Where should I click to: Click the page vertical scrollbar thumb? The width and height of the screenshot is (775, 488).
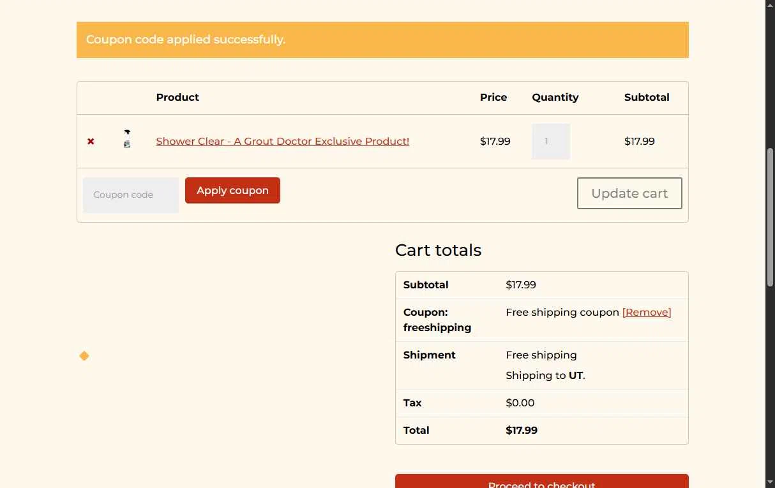coord(771,217)
